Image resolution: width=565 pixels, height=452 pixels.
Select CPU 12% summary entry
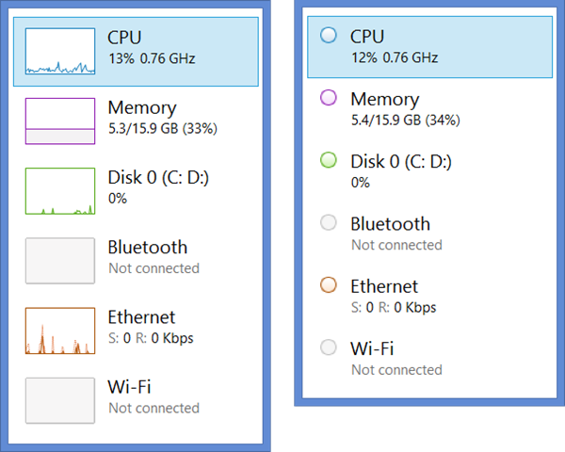429,47
